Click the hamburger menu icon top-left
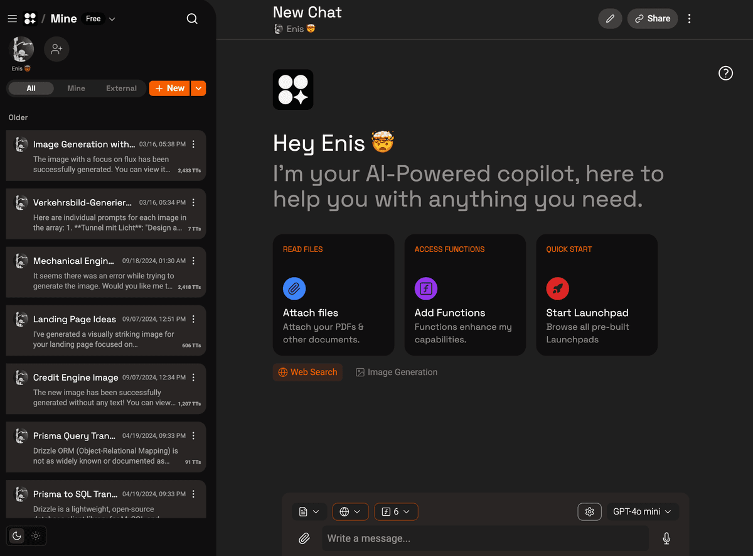Image resolution: width=753 pixels, height=556 pixels. coord(12,19)
